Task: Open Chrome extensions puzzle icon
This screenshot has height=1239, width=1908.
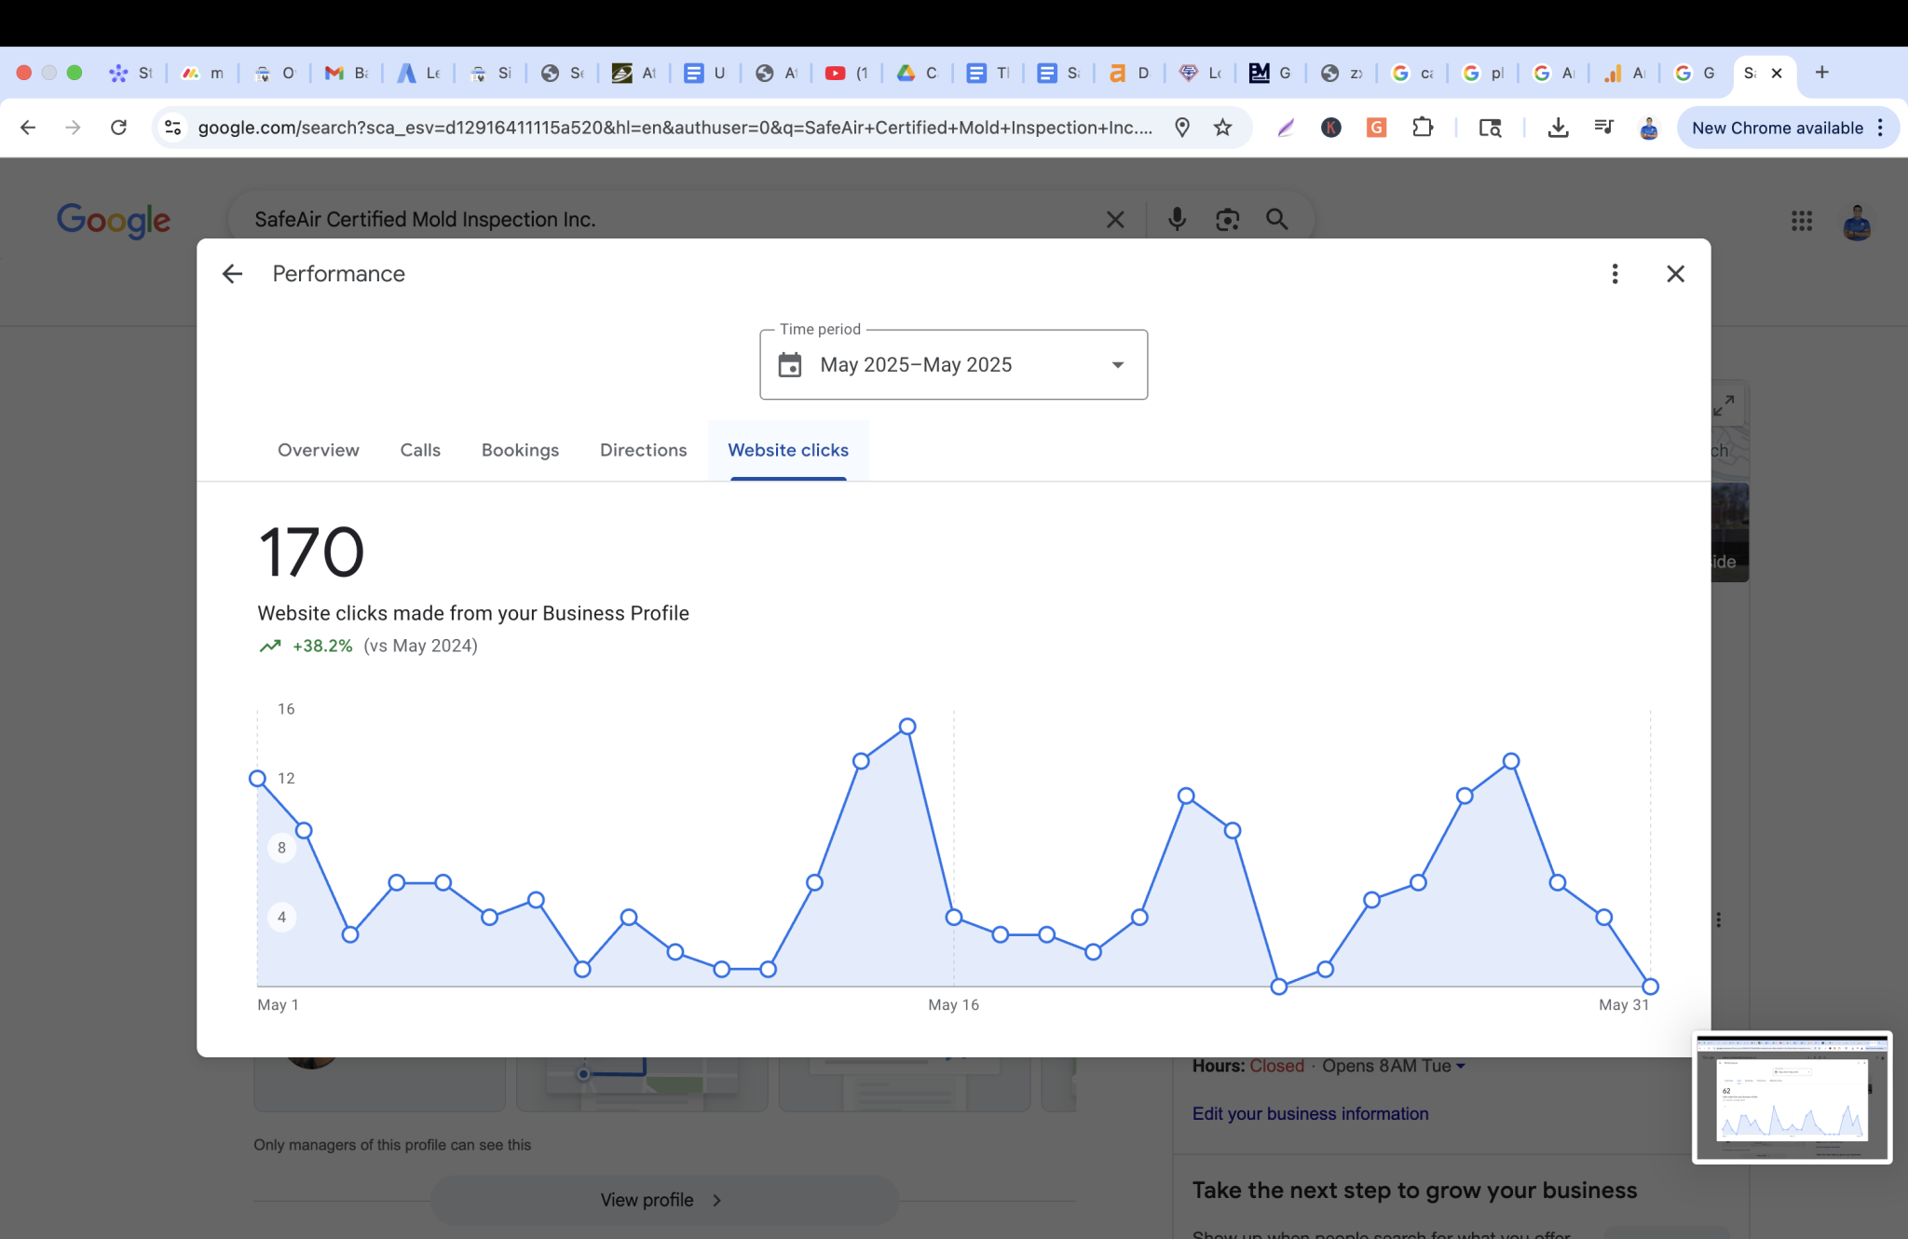Action: tap(1423, 128)
